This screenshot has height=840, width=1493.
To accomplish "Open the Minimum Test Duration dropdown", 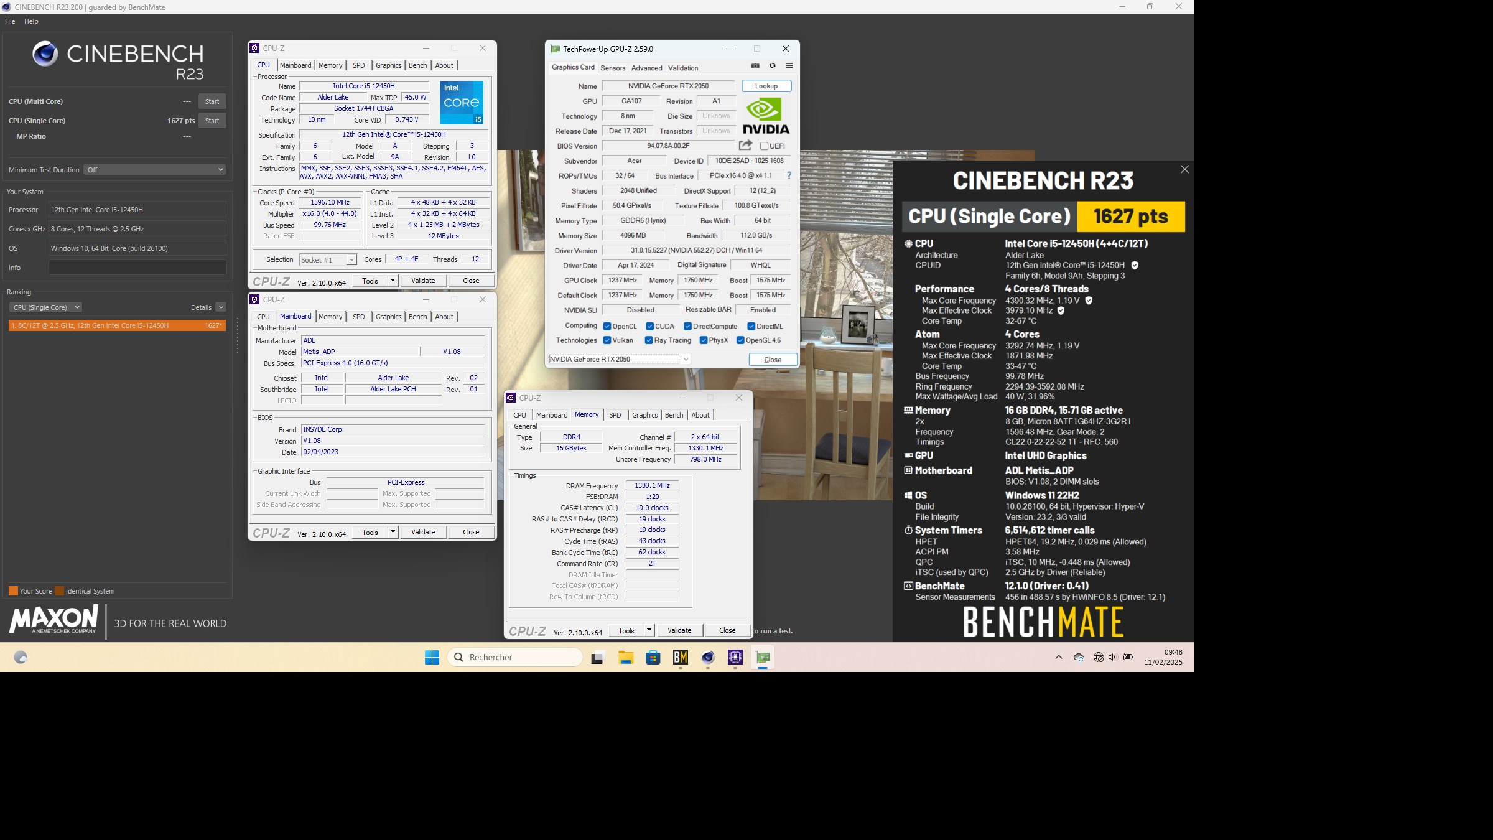I will tap(154, 170).
